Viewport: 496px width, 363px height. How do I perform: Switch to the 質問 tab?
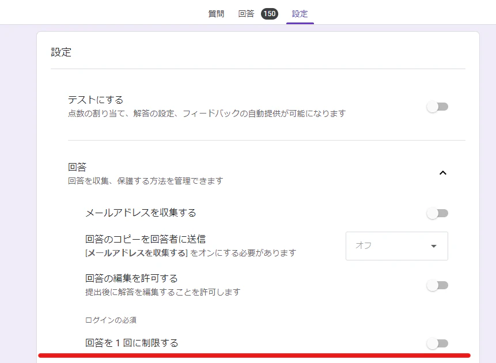point(216,14)
